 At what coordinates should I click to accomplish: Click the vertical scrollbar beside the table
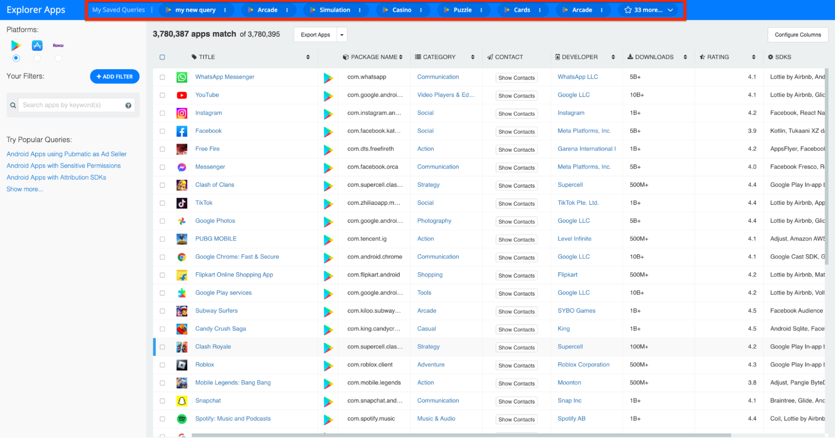click(826, 167)
